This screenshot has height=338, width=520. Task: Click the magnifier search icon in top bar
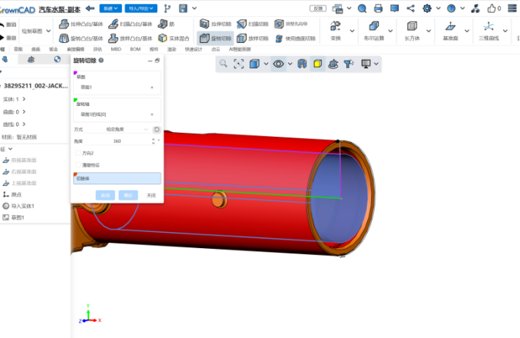coord(362,8)
